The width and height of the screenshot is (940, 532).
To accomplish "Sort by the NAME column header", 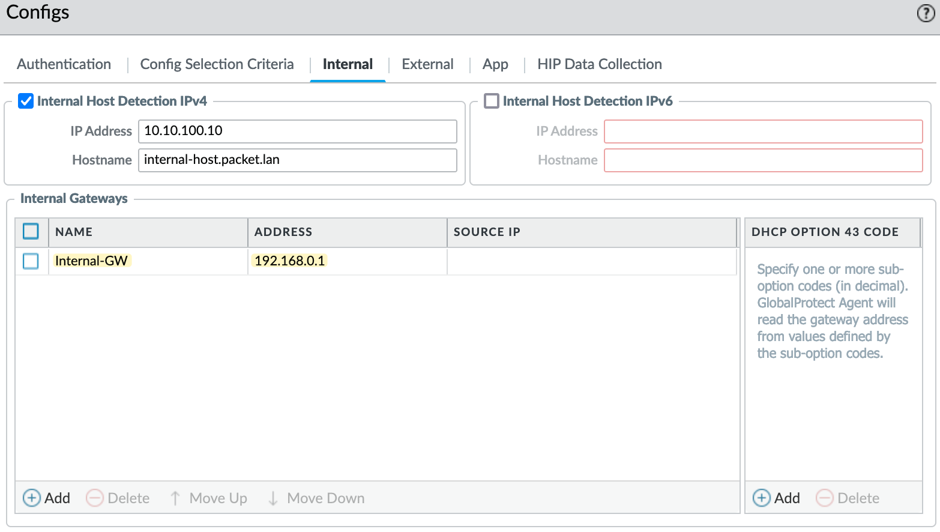I will pos(148,232).
